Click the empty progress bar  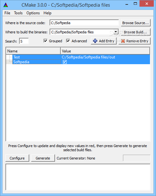pos(137,158)
